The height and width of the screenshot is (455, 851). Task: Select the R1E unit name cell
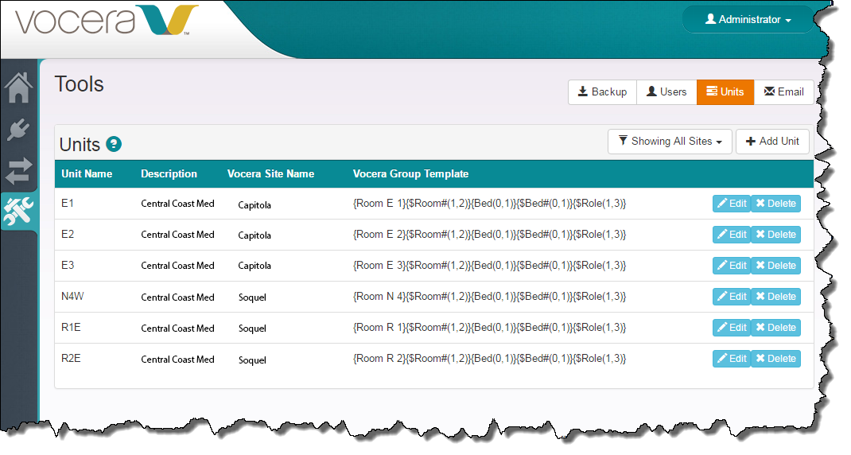[x=71, y=327]
